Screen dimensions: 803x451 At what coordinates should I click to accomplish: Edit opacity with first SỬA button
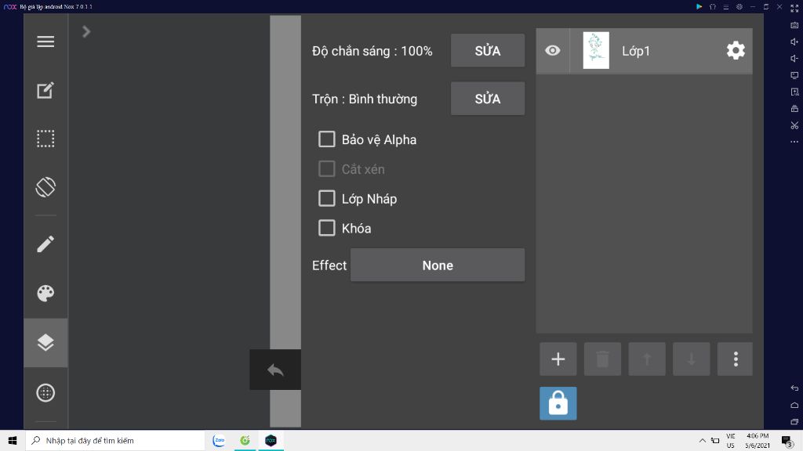(x=488, y=51)
